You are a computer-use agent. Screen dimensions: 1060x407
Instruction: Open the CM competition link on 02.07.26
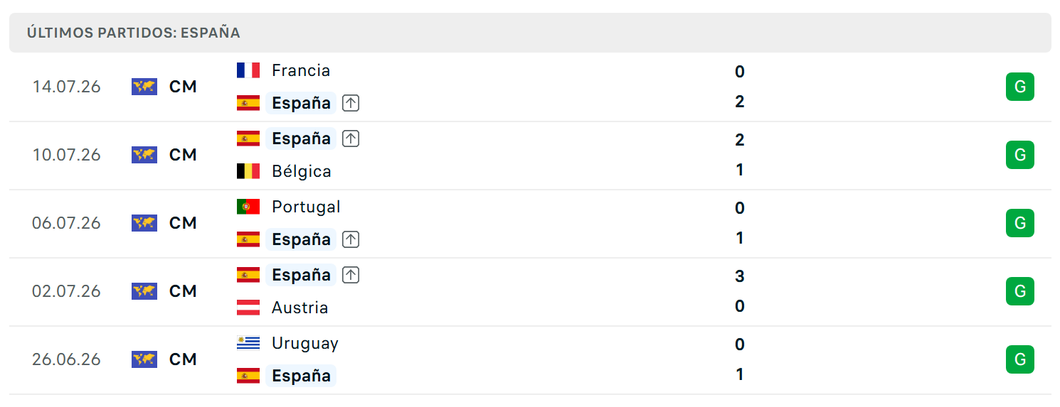(x=183, y=291)
